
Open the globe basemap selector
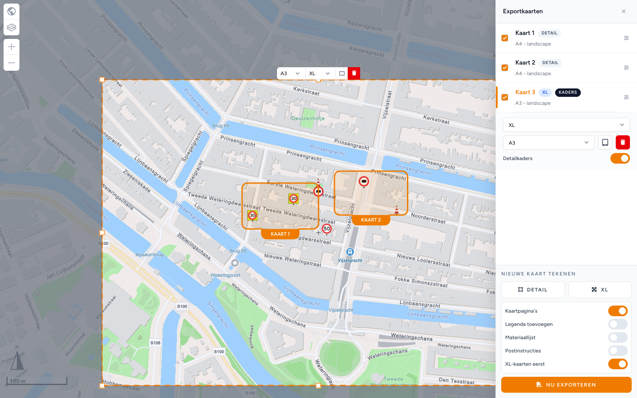tap(12, 11)
